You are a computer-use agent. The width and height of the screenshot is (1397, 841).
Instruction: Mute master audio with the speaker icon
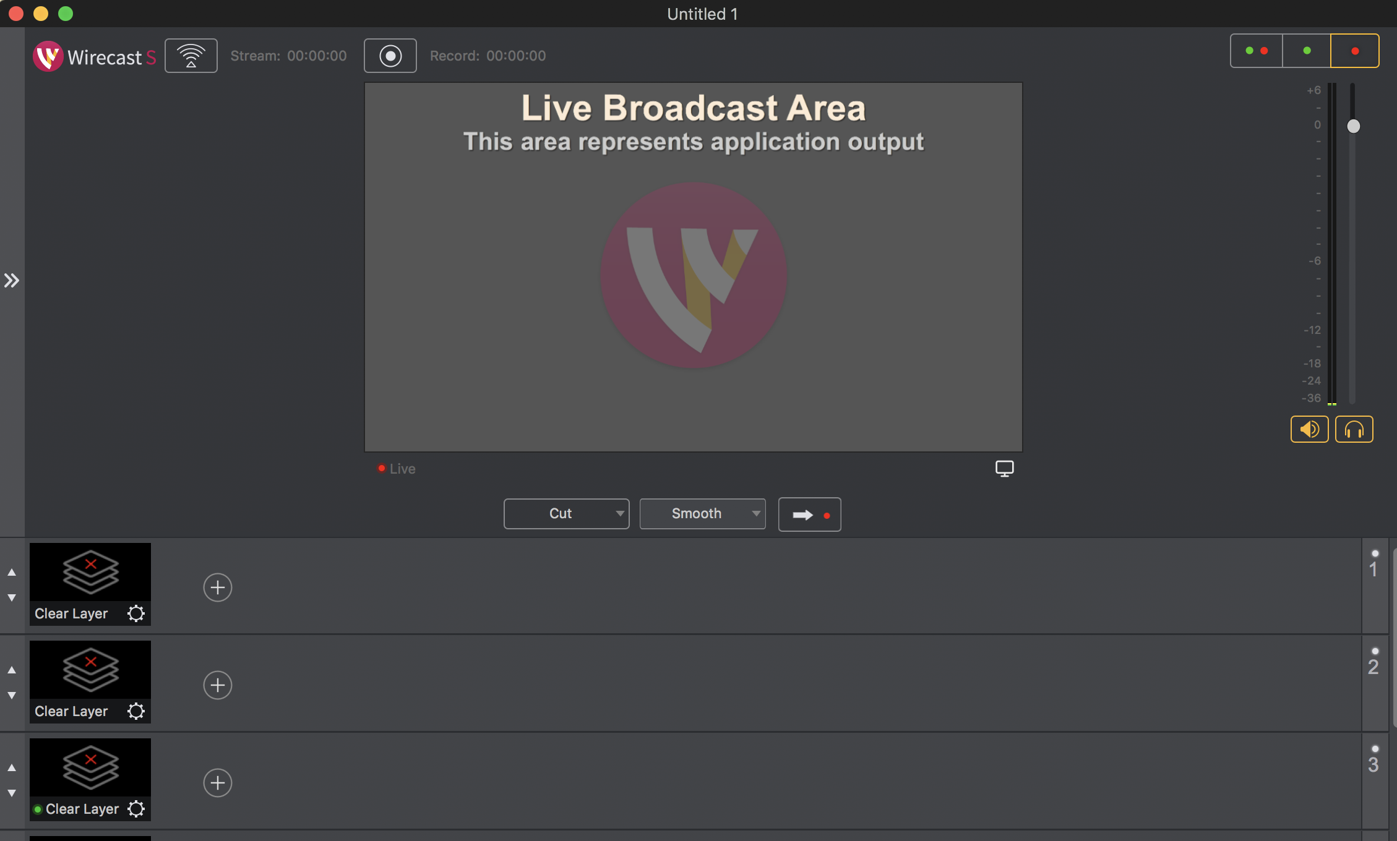coord(1309,429)
